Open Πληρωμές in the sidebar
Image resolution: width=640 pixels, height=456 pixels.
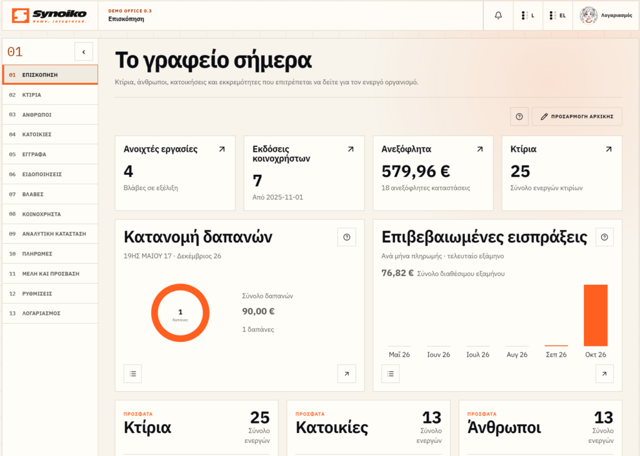[50, 254]
